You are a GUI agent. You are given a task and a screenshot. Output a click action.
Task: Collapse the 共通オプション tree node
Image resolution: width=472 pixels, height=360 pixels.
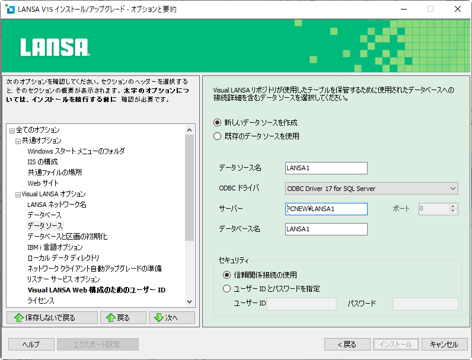18,141
